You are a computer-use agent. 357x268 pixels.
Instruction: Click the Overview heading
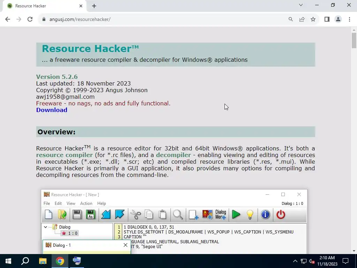click(x=56, y=132)
